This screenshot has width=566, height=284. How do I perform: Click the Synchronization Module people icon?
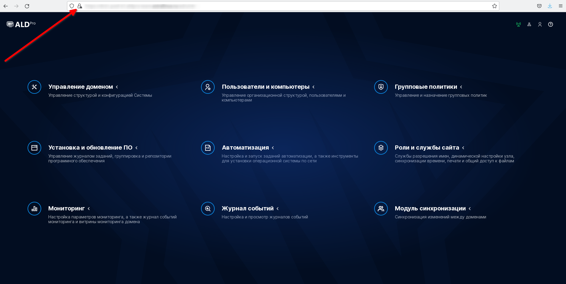pyautogui.click(x=381, y=209)
